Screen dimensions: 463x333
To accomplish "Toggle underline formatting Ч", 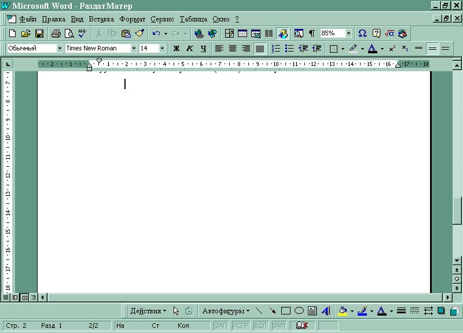I will click(204, 49).
